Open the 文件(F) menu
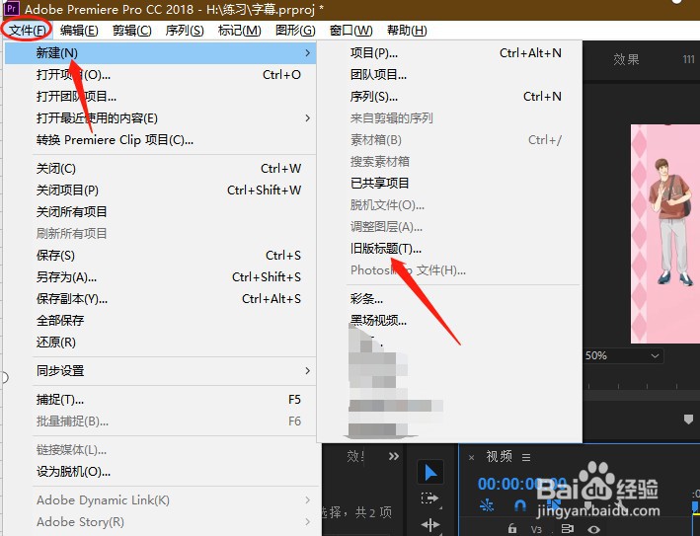This screenshot has width=700, height=536. (28, 31)
